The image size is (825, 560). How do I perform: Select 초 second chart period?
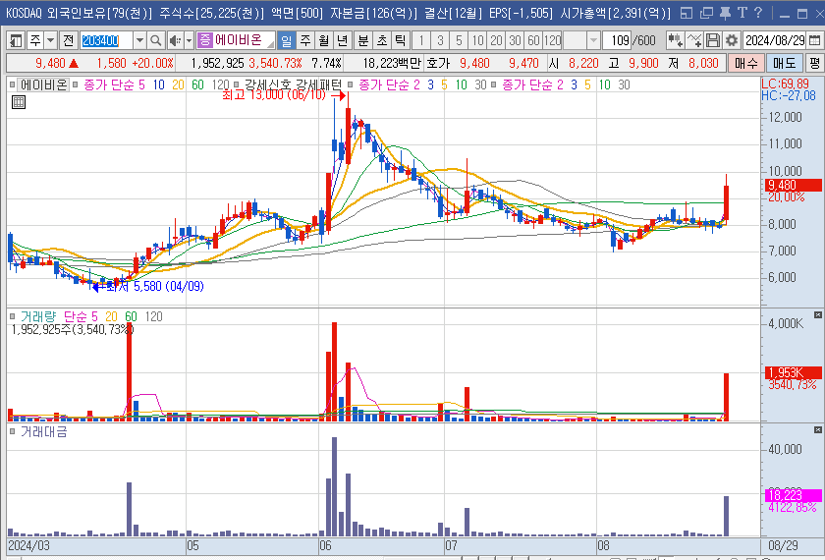(381, 40)
